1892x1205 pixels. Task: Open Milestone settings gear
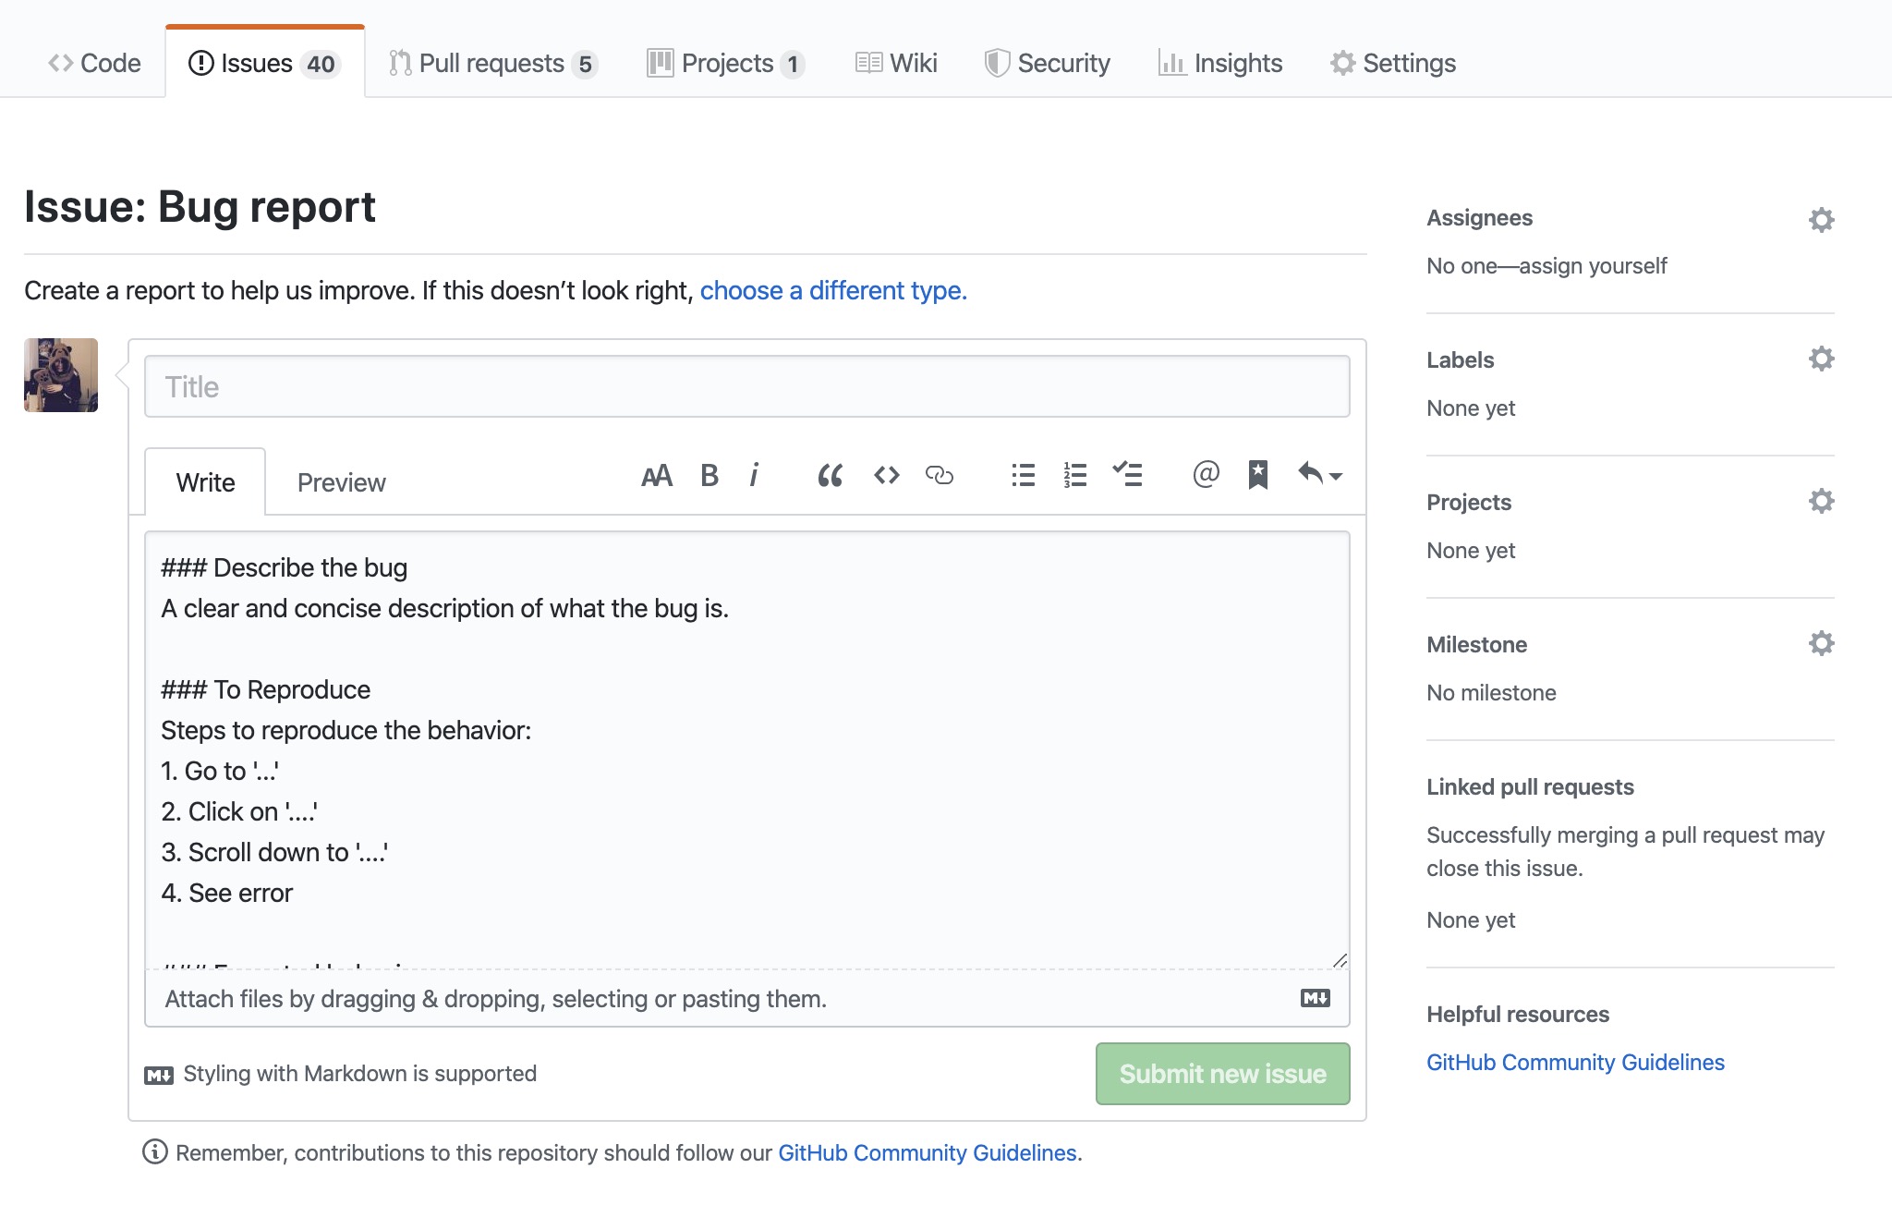click(x=1823, y=645)
